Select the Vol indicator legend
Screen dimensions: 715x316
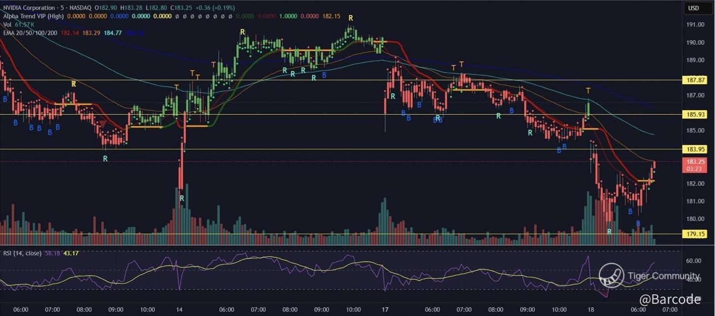pyautogui.click(x=7, y=24)
